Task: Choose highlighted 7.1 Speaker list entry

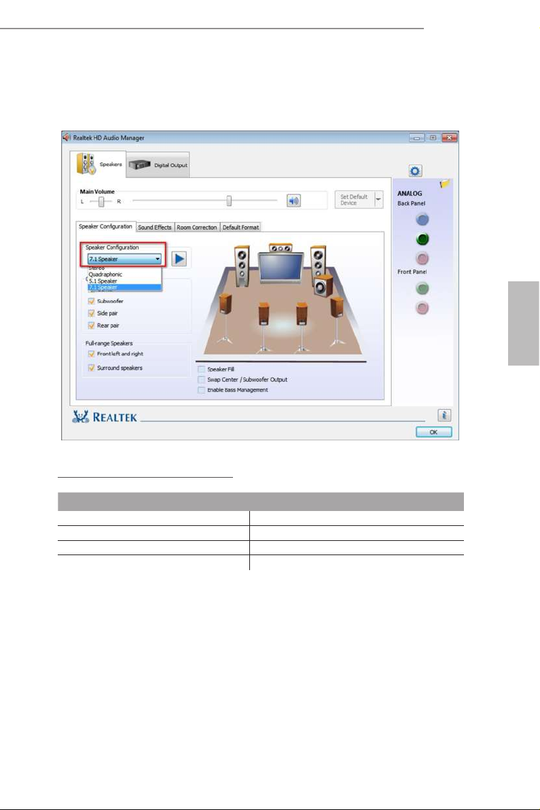Action: coord(124,287)
